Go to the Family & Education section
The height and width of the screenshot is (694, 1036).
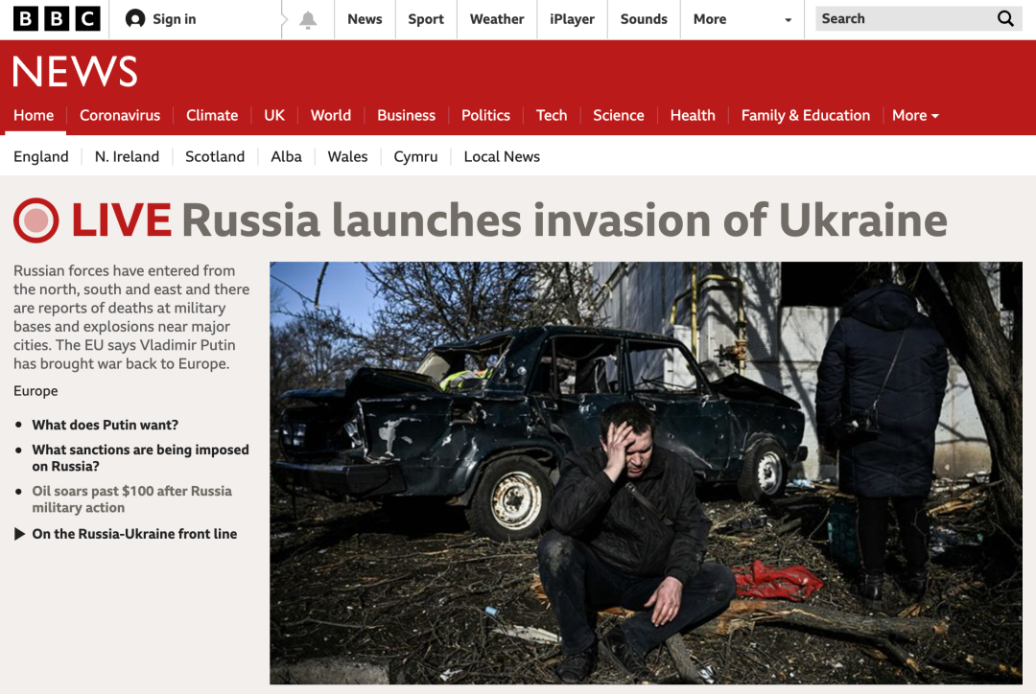click(806, 116)
